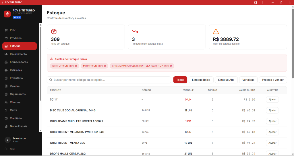The image size is (294, 156).
Task: Click the Sair logout arrow icon
Action: tap(6, 149)
